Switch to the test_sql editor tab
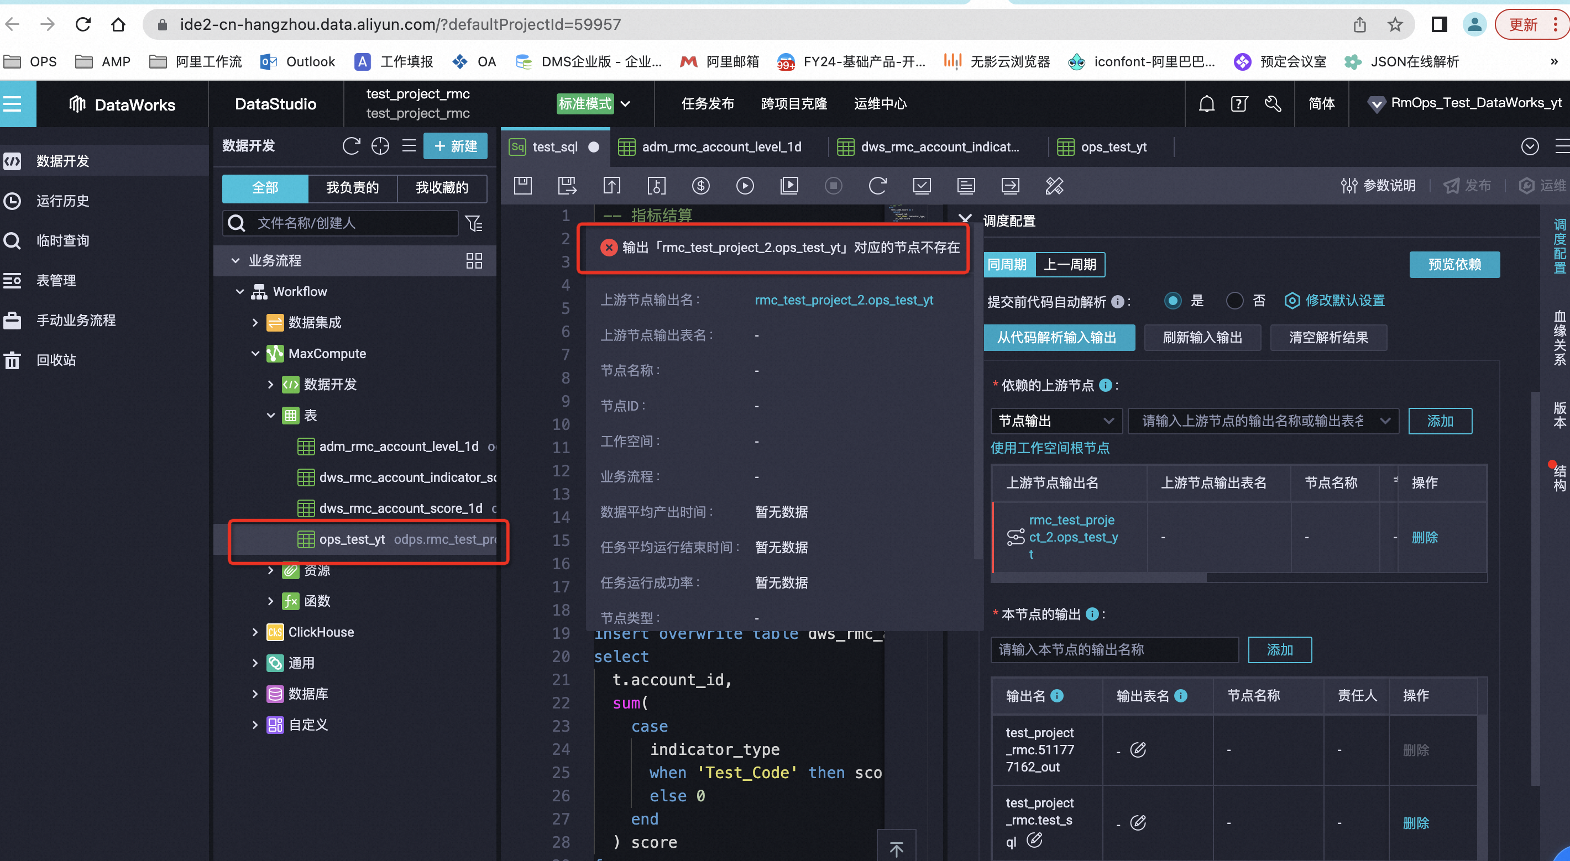1570x861 pixels. click(x=554, y=147)
